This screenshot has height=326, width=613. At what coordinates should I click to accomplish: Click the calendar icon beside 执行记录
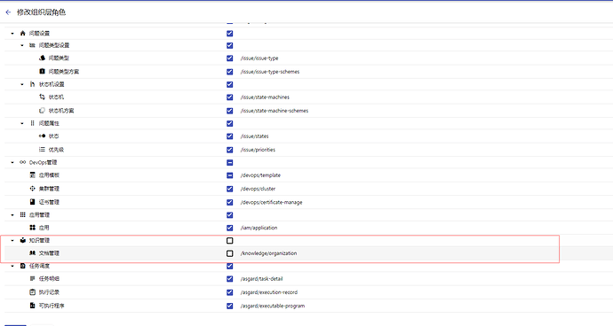(33, 292)
